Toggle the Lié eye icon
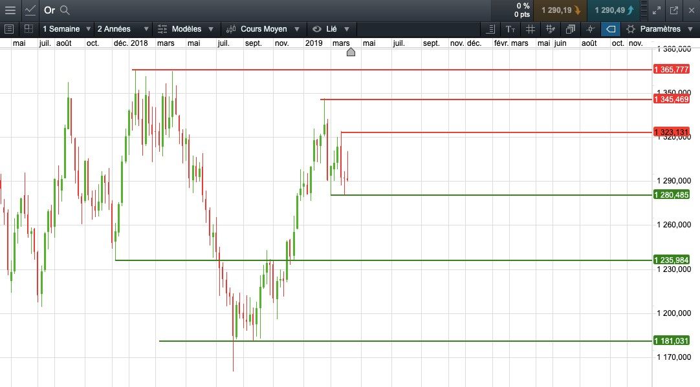Viewport: 700px width, 387px height. [x=317, y=29]
